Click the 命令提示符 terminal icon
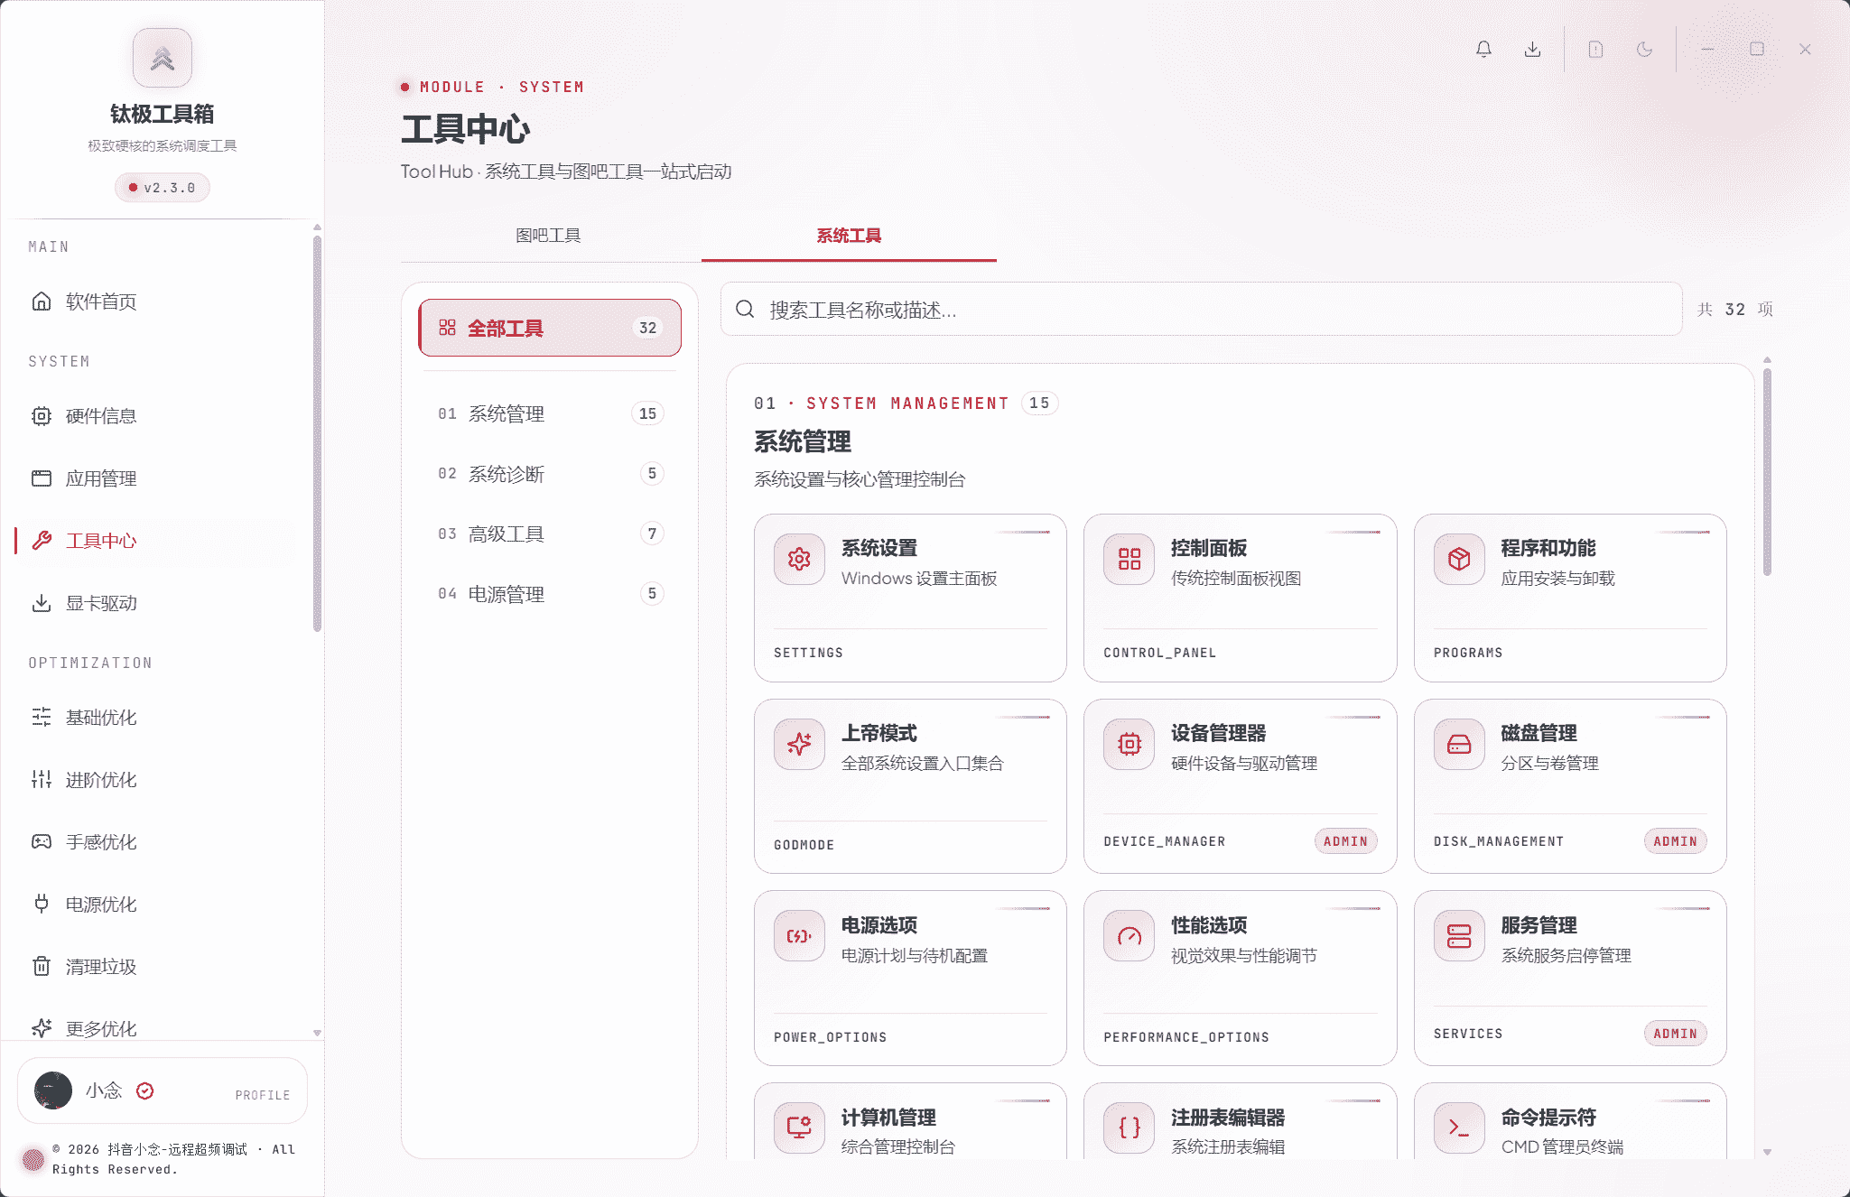The height and width of the screenshot is (1197, 1850). 1459,1127
